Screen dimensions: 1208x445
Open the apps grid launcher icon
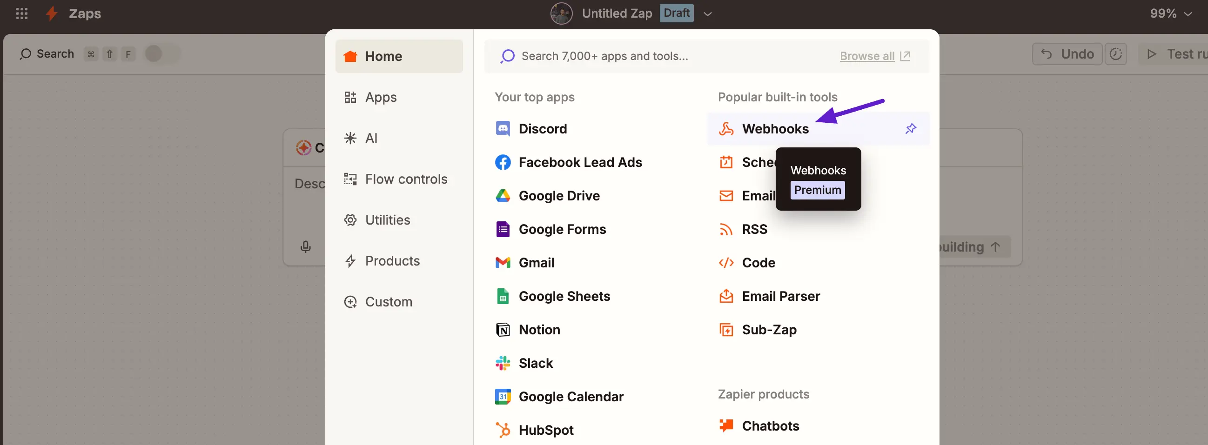21,13
